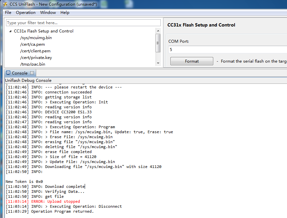This screenshot has height=218, width=287.
Task: Click 'Executing Operation: Program' console line
Action: pos(60,127)
